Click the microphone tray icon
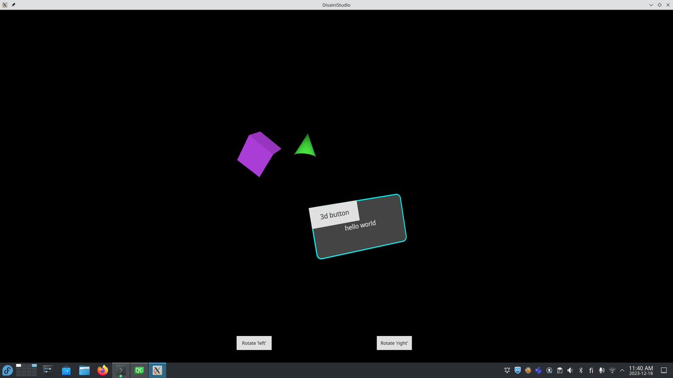This screenshot has height=378, width=673. tap(601, 370)
